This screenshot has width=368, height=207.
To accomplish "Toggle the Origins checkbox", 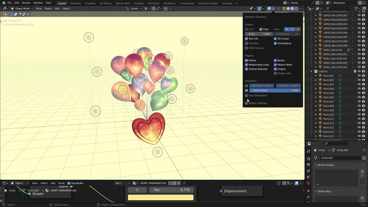I will pyautogui.click(x=275, y=69).
